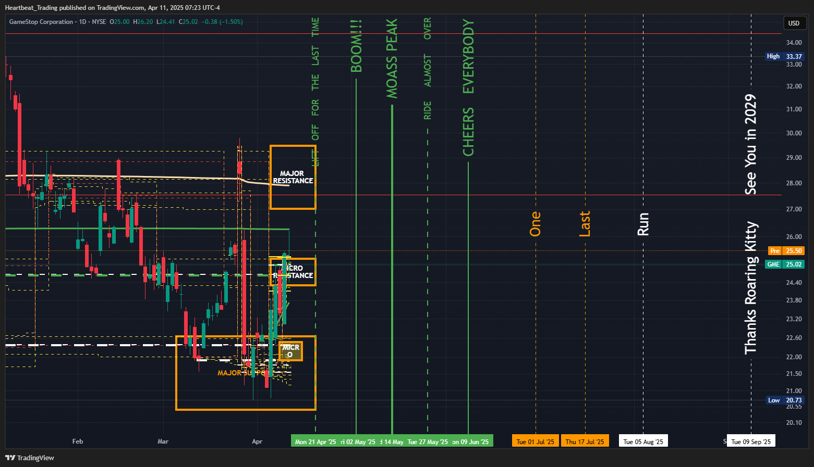Click the Tue 01 Jul '25 date marker
This screenshot has width=814, height=467.
(x=536, y=441)
